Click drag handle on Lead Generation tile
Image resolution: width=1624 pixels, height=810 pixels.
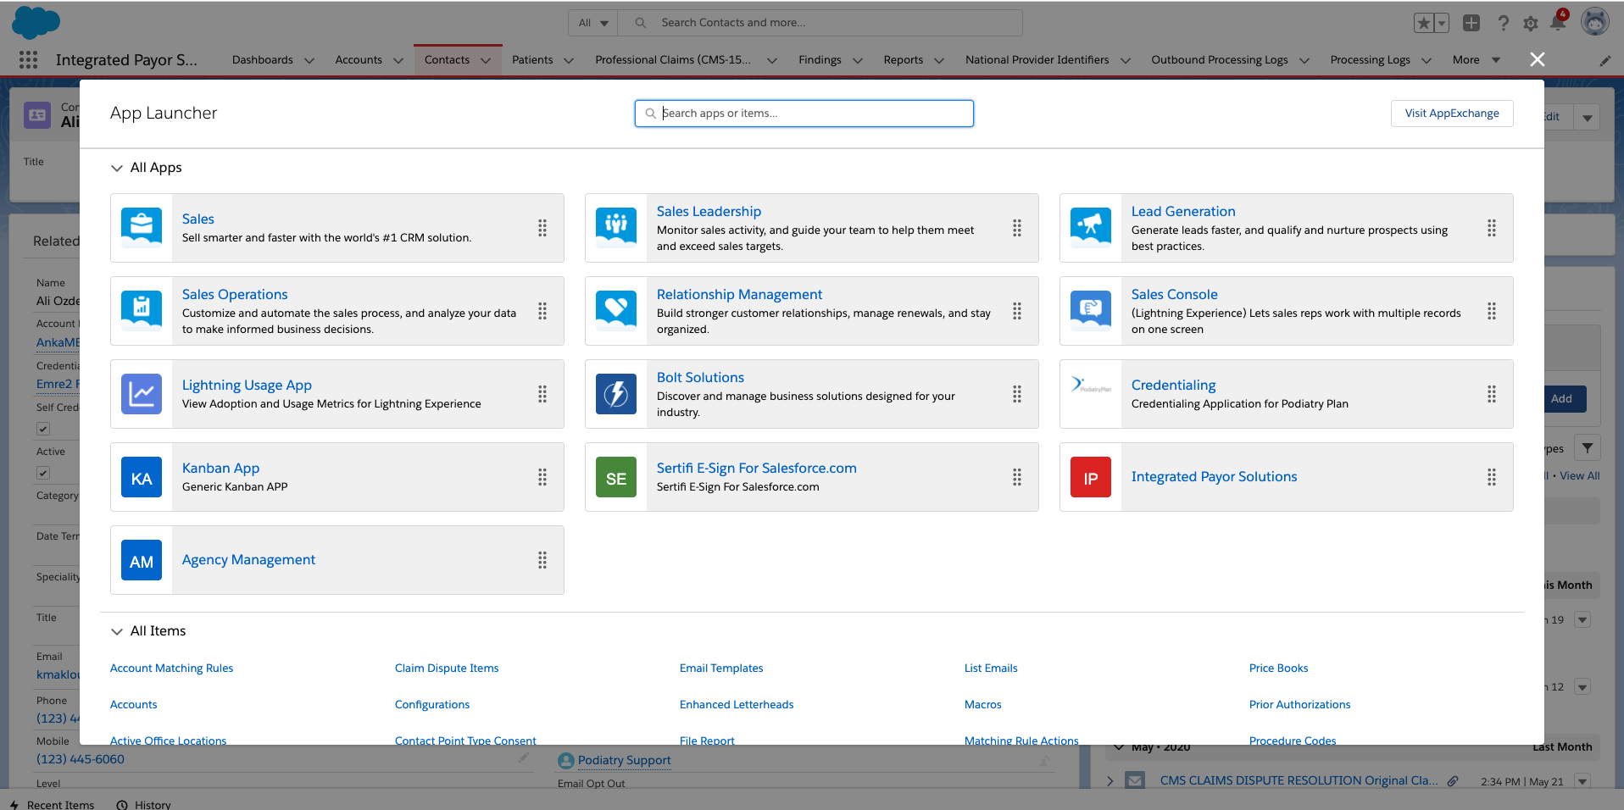click(1491, 228)
